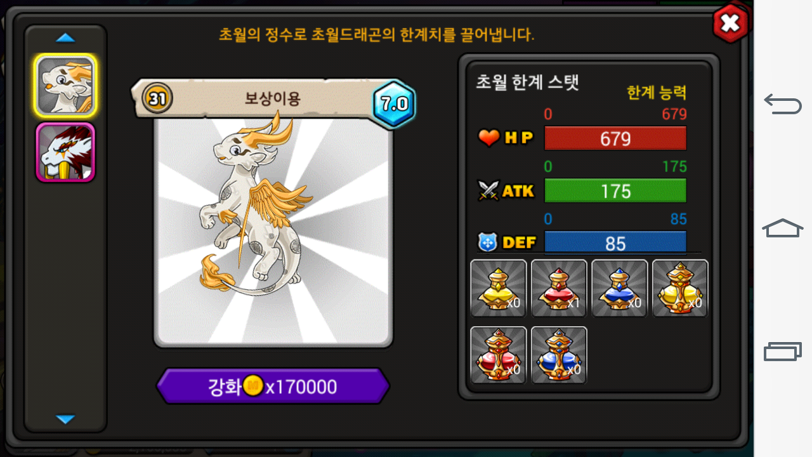
Task: Click the heart HP icon
Action: [x=489, y=138]
